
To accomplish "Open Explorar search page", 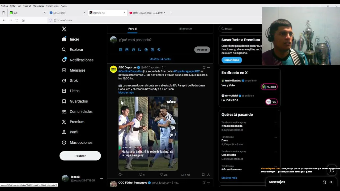I will (73, 50).
